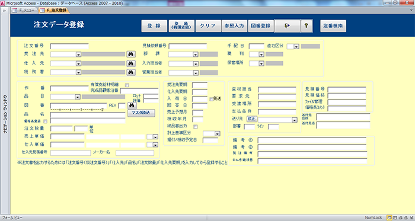Select the F_注文登録 tab
Viewport: 415px width, 221px height.
pos(55,10)
